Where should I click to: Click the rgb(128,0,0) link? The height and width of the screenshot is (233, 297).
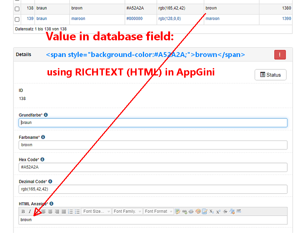coord(170,18)
